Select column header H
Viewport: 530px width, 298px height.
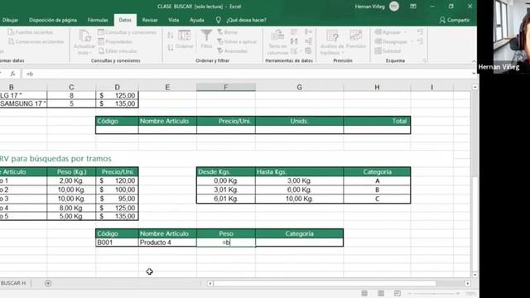tap(377, 87)
